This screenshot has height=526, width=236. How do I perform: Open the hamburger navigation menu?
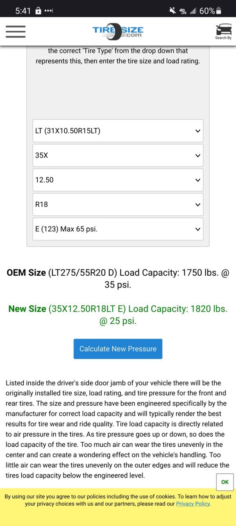pos(16,32)
